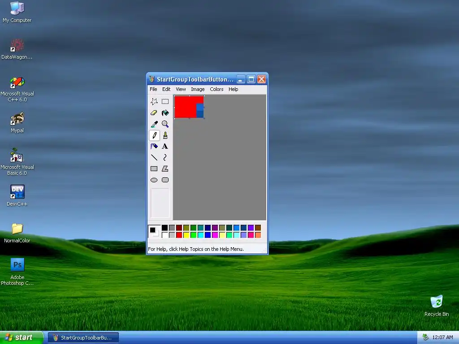The image size is (459, 344).
Task: Pick the magenta palette swatch
Action: coord(215,235)
